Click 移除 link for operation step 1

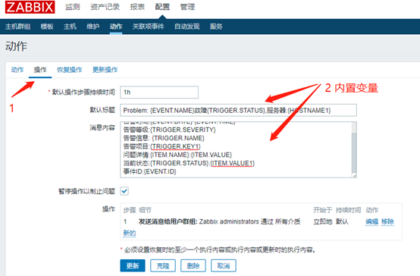coord(387,221)
